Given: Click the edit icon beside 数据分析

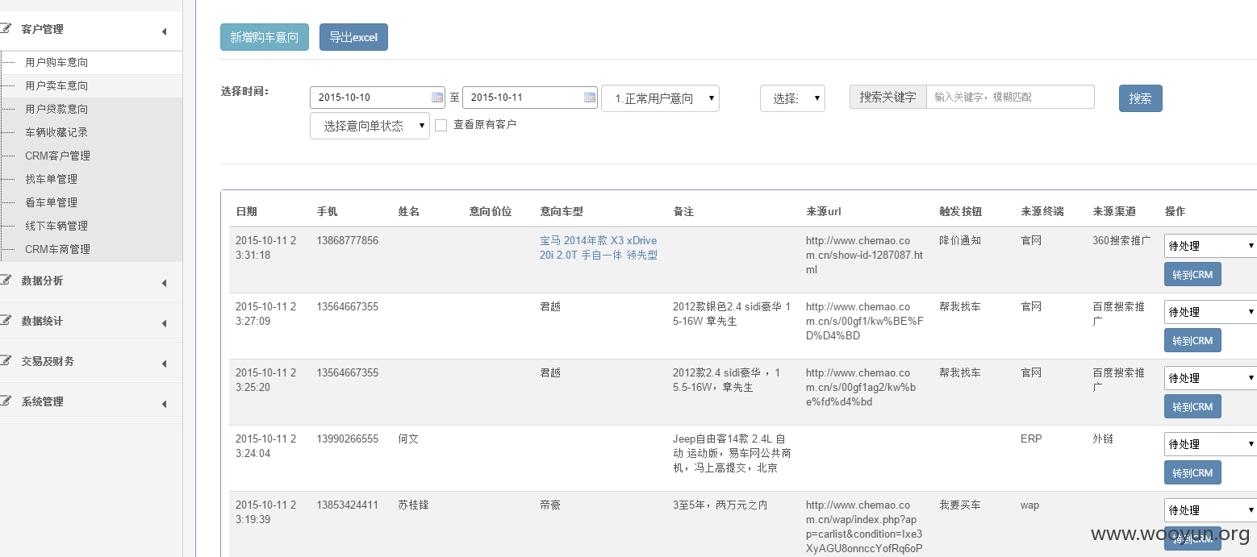Looking at the screenshot, I should [x=6, y=281].
